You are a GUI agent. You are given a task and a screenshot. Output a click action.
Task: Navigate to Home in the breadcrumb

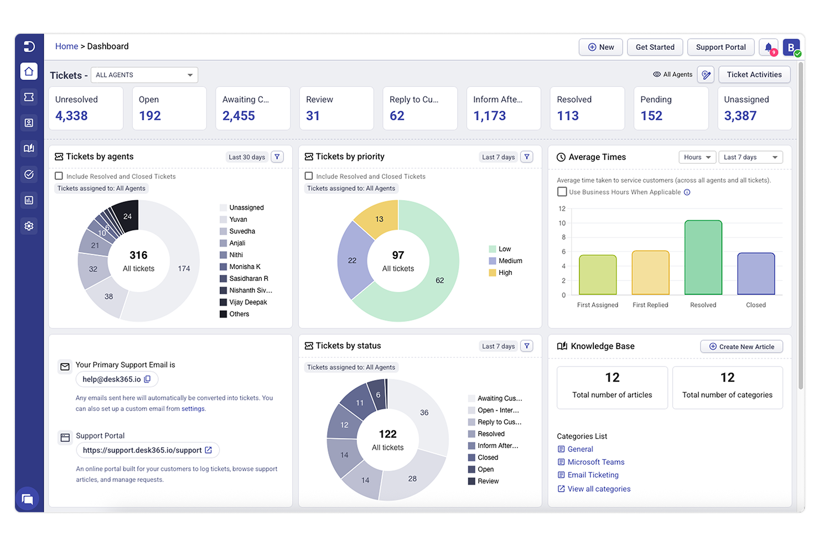point(66,46)
